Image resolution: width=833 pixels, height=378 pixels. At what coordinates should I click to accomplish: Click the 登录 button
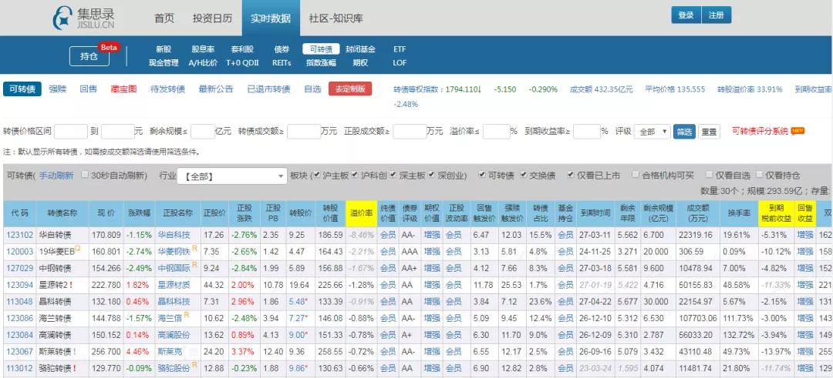point(686,15)
